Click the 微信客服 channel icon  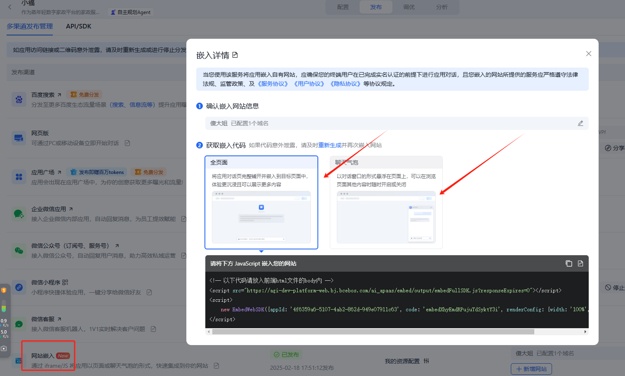point(19,324)
